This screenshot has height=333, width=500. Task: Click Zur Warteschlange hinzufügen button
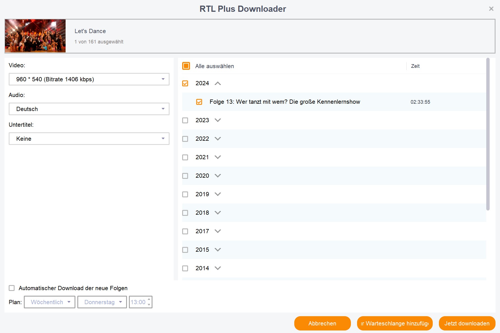pos(395,323)
